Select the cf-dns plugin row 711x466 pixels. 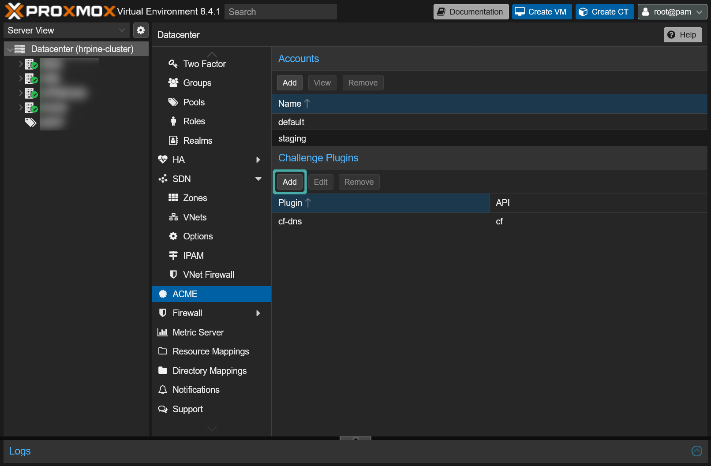490,221
